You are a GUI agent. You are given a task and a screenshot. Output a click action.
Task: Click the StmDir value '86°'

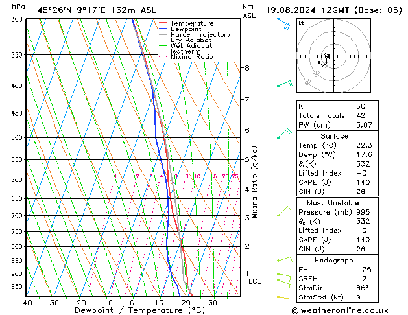362,288
